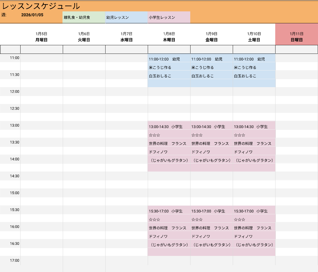
Task: Select Saturday's 13:00-14:30 小学生 lesson cell
Action: pyautogui.click(x=254, y=127)
